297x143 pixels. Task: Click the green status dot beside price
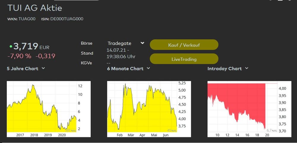(x=11, y=46)
